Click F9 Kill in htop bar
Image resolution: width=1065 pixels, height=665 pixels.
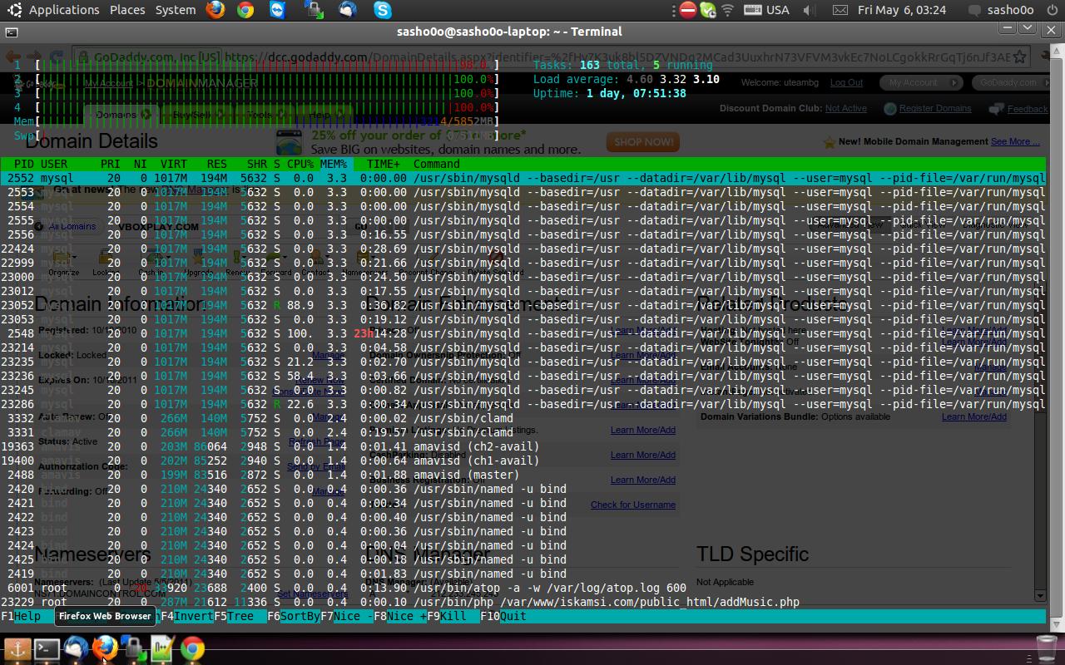click(x=447, y=616)
